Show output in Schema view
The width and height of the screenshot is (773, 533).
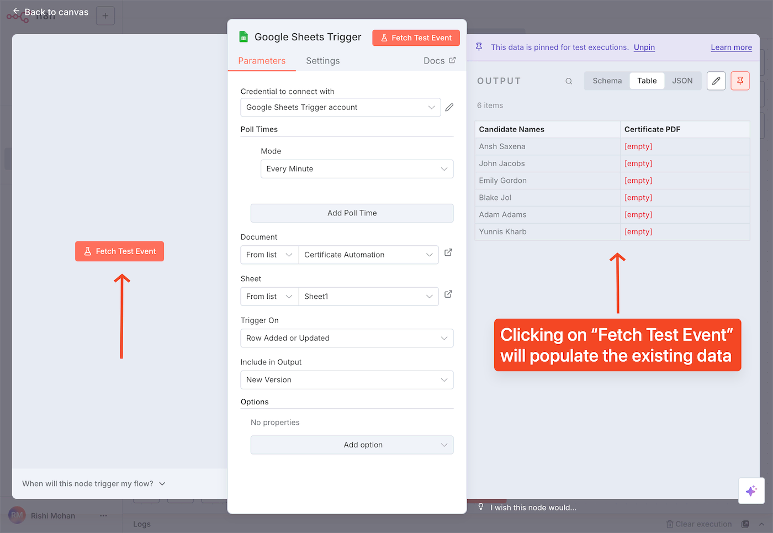pos(607,81)
